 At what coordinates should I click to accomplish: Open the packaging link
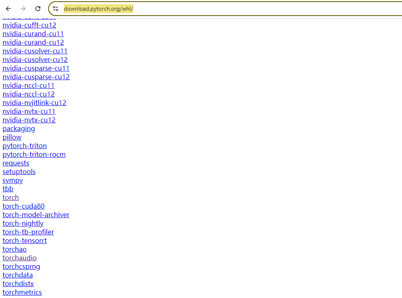[x=19, y=128]
